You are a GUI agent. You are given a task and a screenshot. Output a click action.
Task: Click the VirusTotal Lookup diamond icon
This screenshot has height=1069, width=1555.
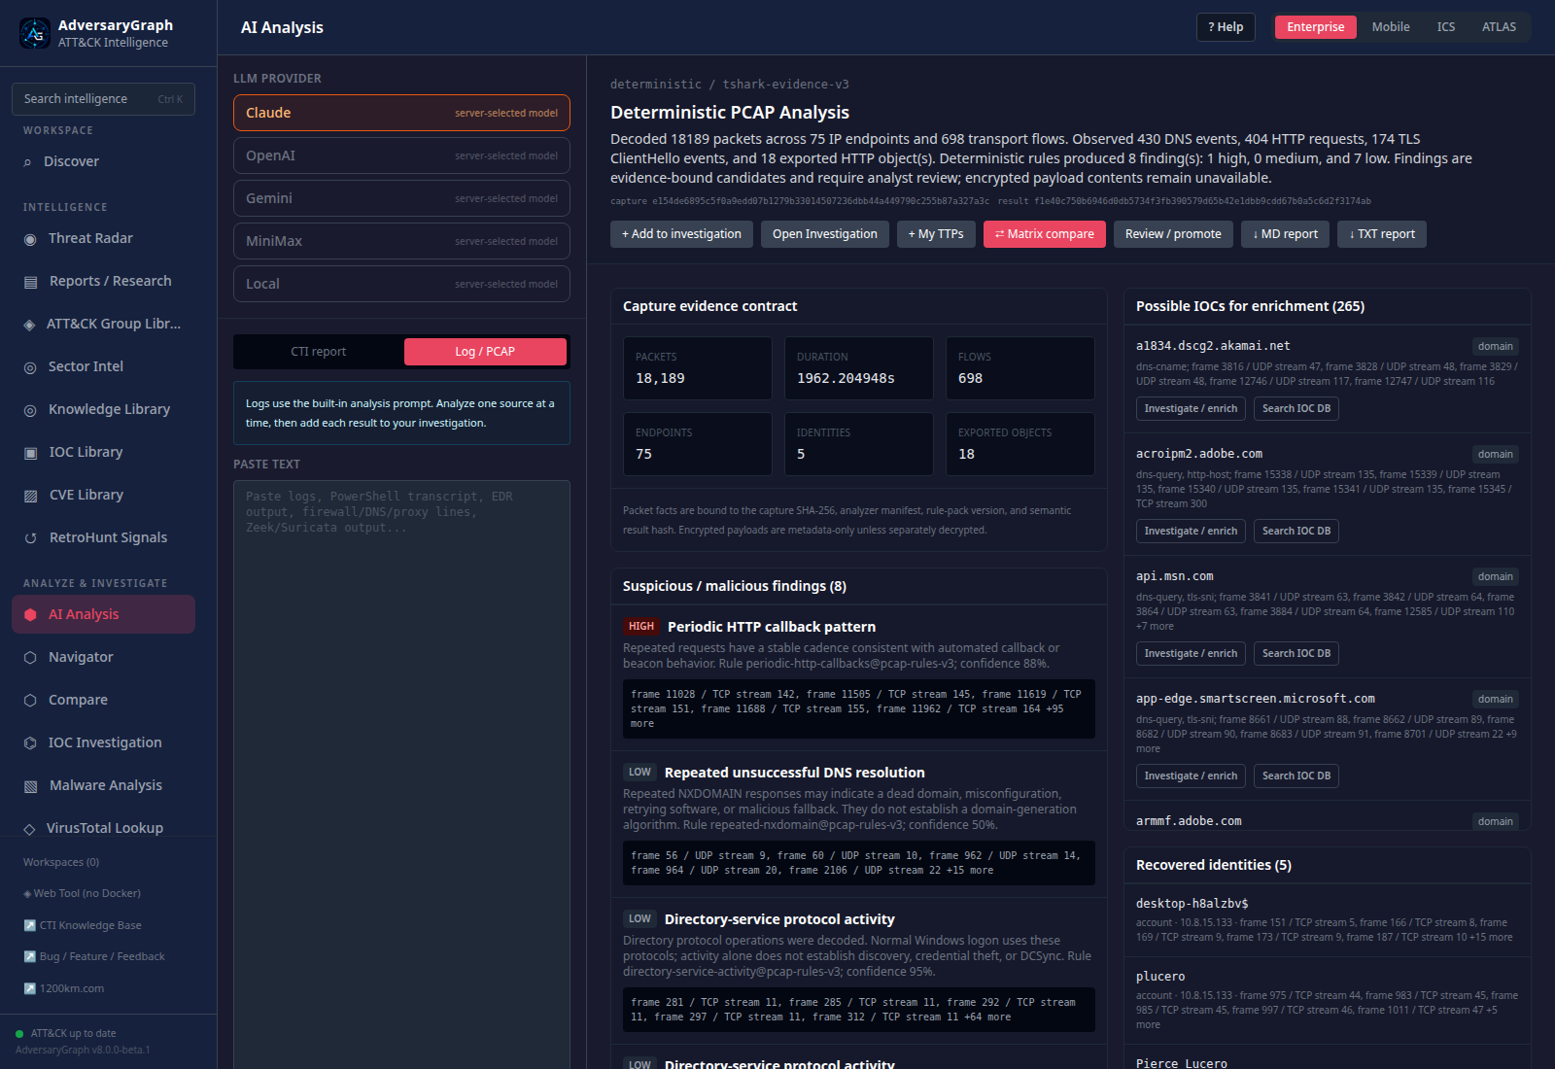[x=29, y=829]
